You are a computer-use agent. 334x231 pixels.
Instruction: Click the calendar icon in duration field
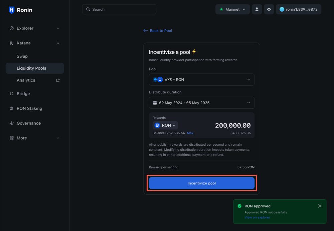click(x=154, y=103)
